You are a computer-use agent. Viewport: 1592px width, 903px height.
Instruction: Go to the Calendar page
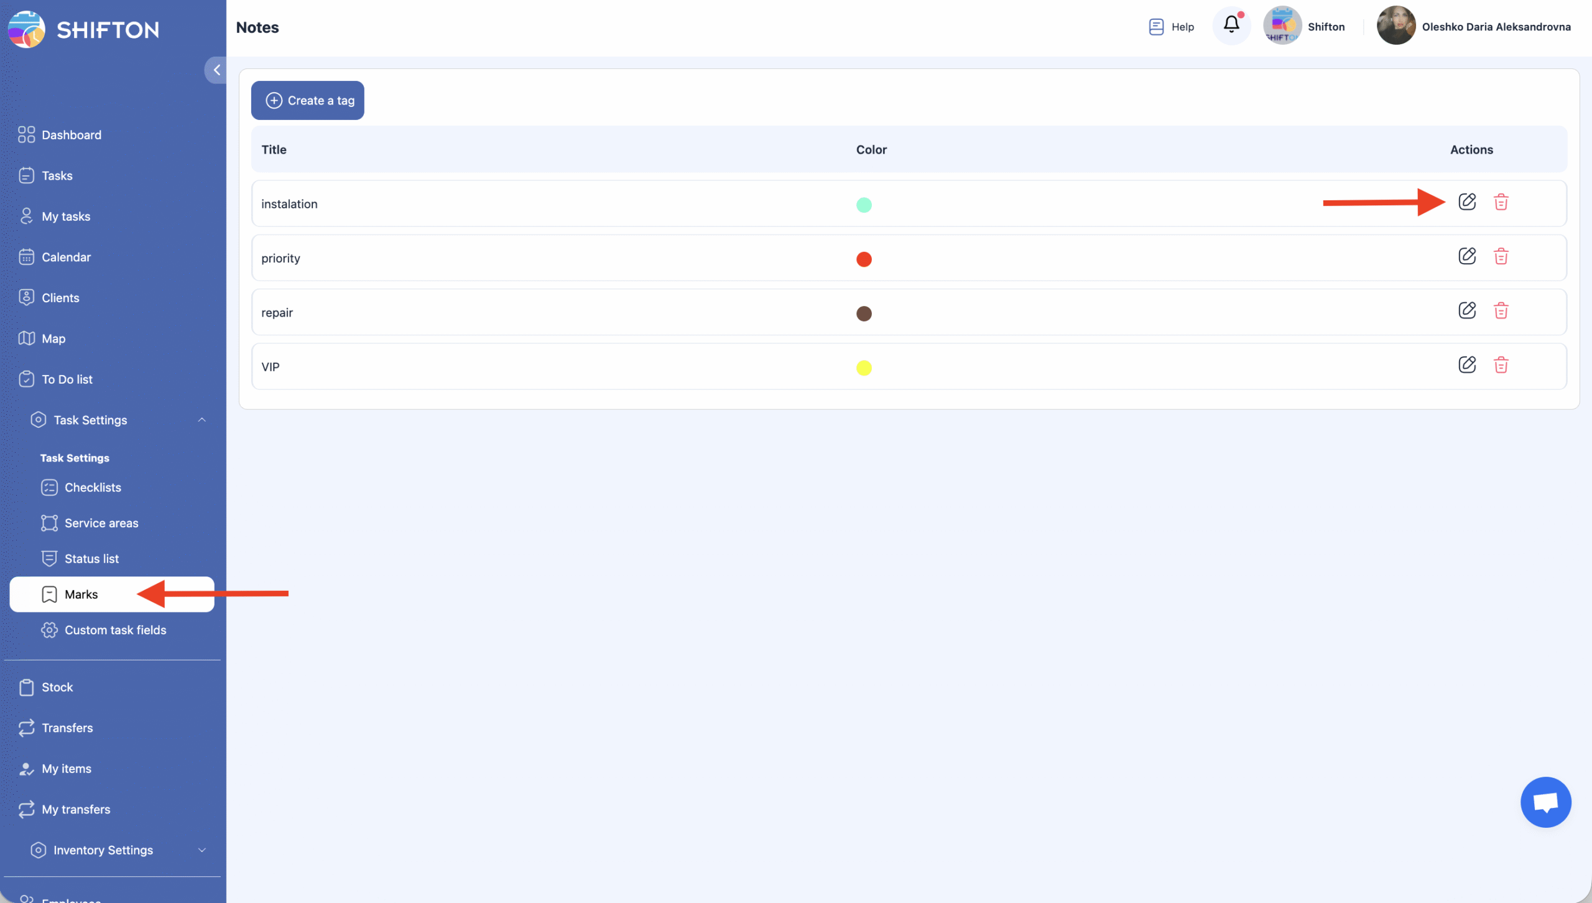66,257
